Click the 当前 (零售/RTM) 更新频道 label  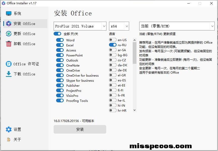(x=157, y=34)
